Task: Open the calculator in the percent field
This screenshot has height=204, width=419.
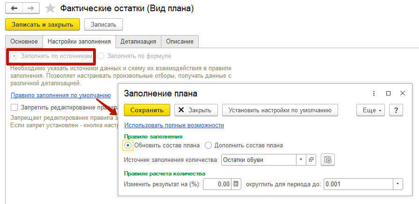Action: coord(236,184)
